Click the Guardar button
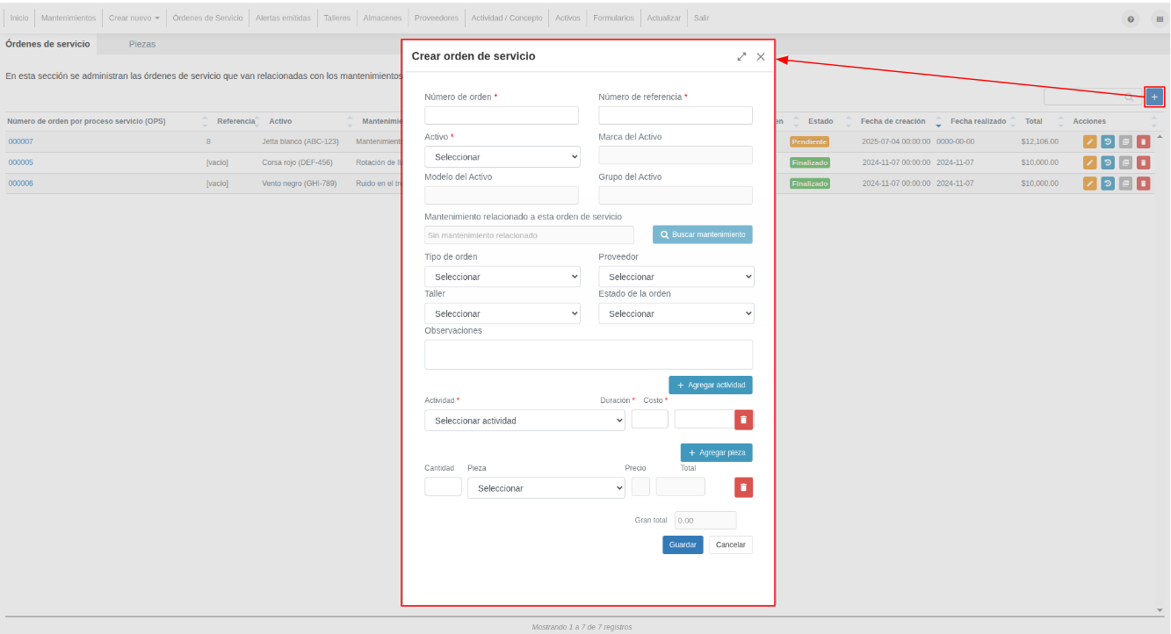Screen dimensions: 1171x634 point(683,544)
